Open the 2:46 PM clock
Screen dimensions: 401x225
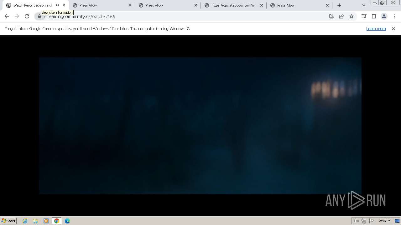[385, 221]
